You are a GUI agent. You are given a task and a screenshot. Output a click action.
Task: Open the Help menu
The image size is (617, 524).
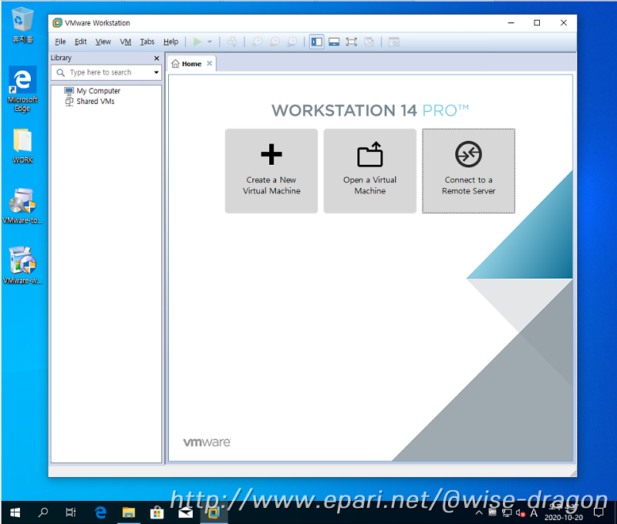[170, 42]
